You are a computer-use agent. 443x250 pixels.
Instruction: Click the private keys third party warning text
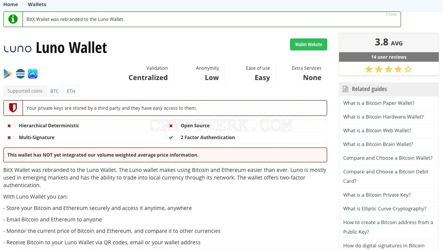point(112,108)
